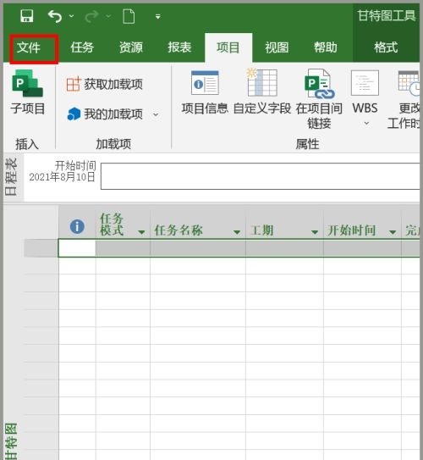
Task: Open the 工期 column filter dropdown
Action: (315, 232)
